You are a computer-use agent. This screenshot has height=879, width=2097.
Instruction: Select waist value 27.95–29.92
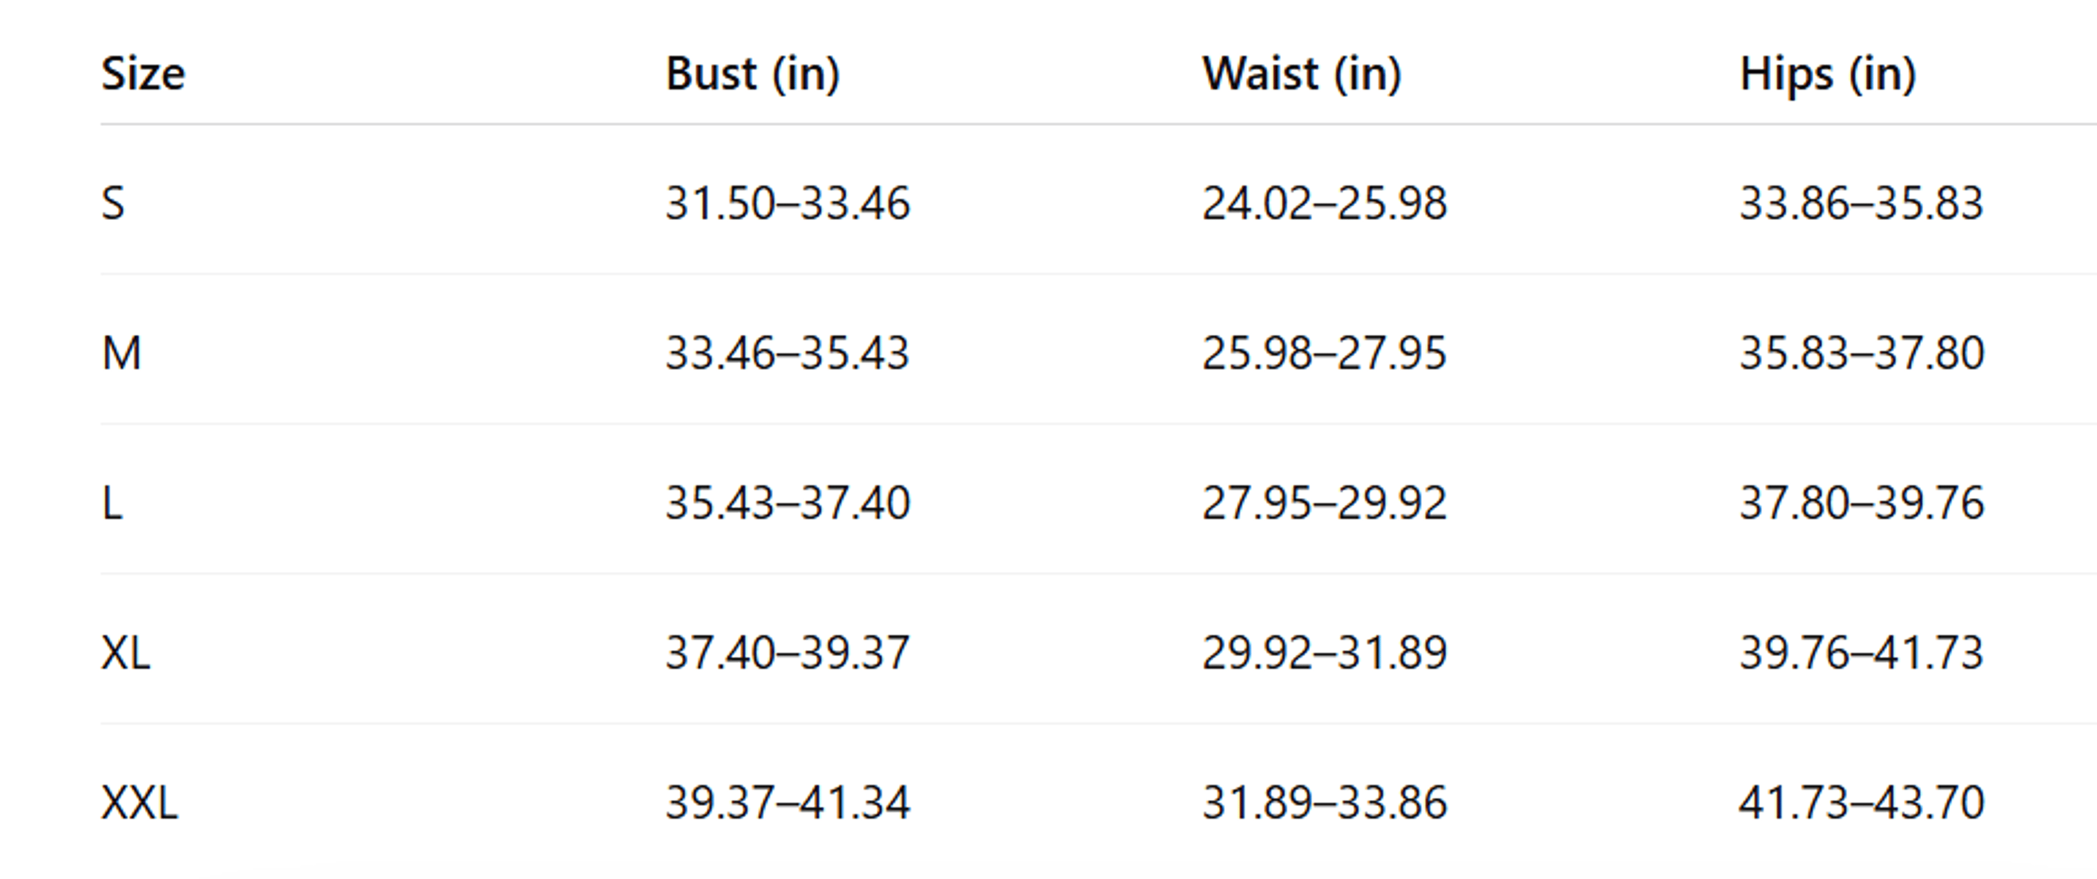[1324, 503]
